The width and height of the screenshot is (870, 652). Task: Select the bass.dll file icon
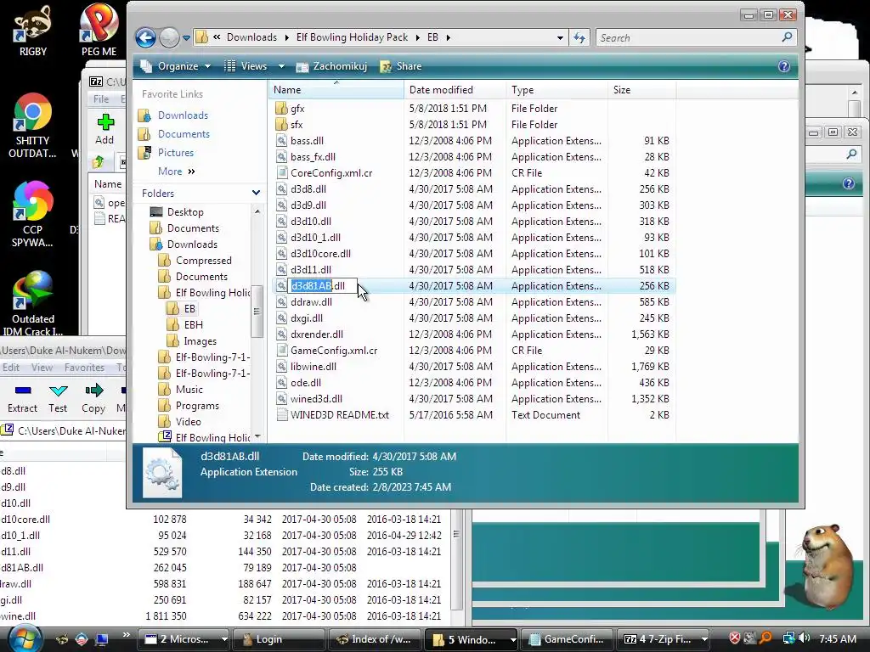coord(281,140)
